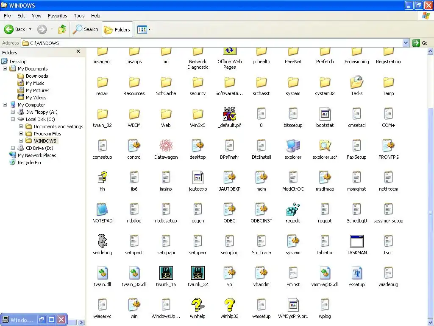Select the explorer computer icon
Screen dimensions: 434x326
(293, 146)
